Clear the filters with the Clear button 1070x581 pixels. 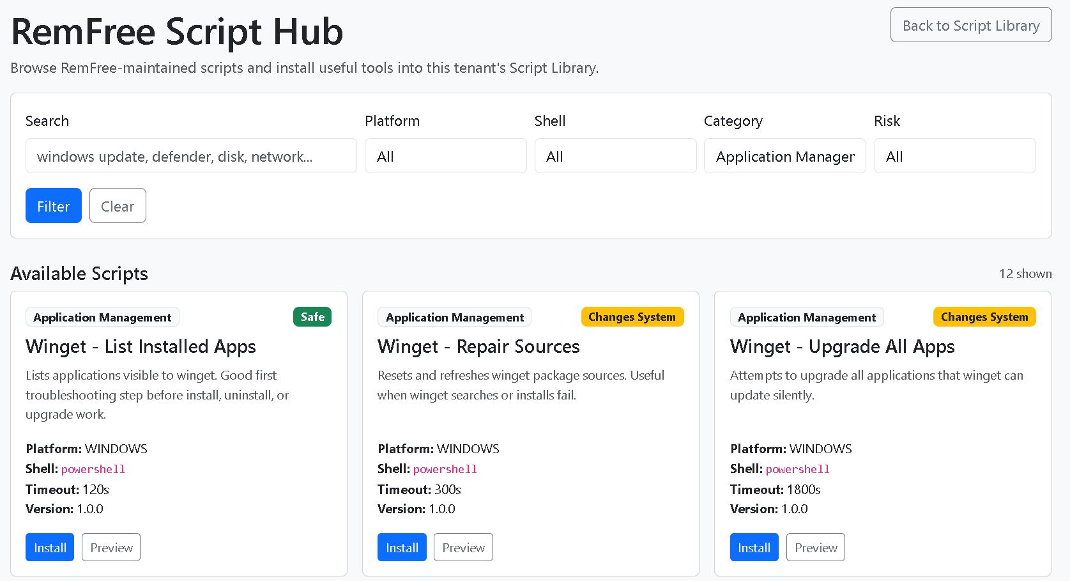point(118,206)
